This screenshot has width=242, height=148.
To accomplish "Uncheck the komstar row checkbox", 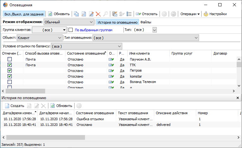I will 9,76.
